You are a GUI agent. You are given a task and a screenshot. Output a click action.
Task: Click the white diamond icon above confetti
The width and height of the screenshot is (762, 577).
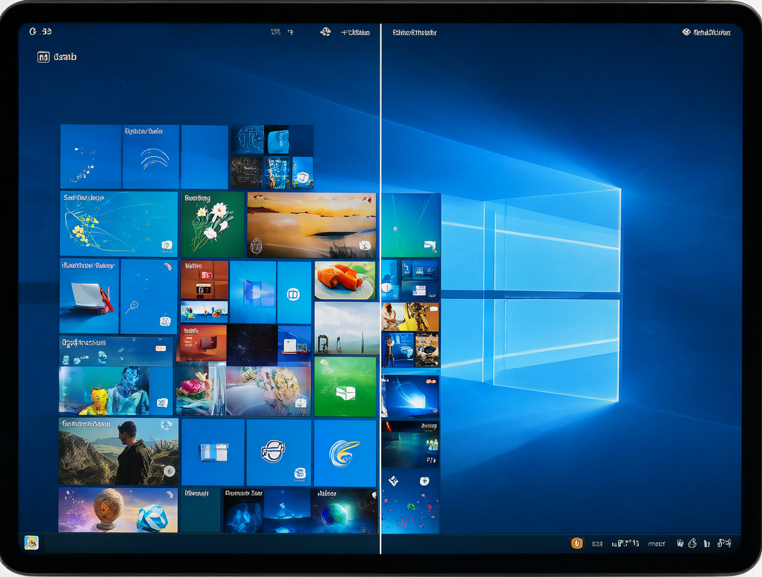tap(394, 481)
